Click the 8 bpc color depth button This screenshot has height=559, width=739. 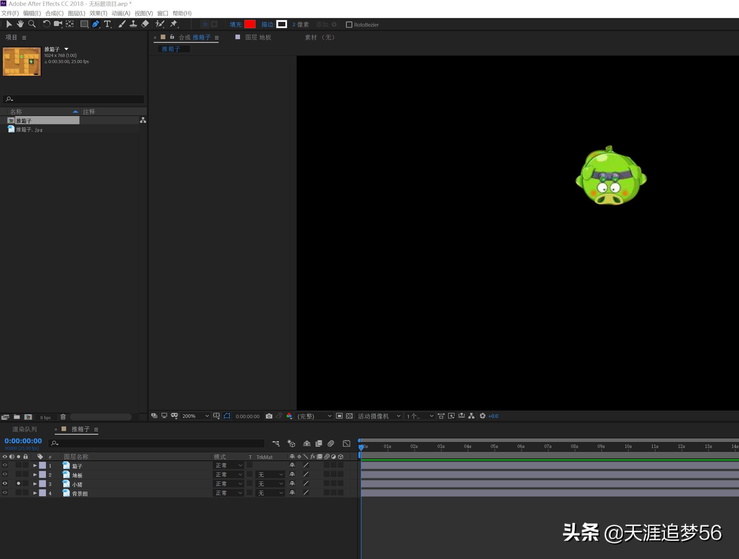45,417
